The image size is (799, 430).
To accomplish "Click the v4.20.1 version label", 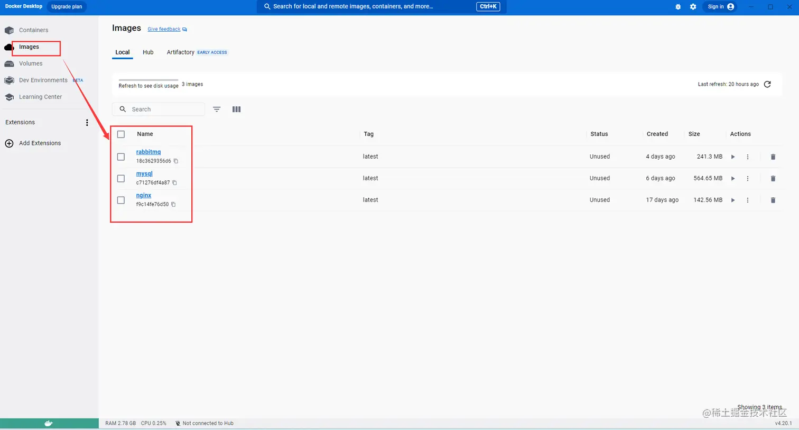I will coord(783,423).
